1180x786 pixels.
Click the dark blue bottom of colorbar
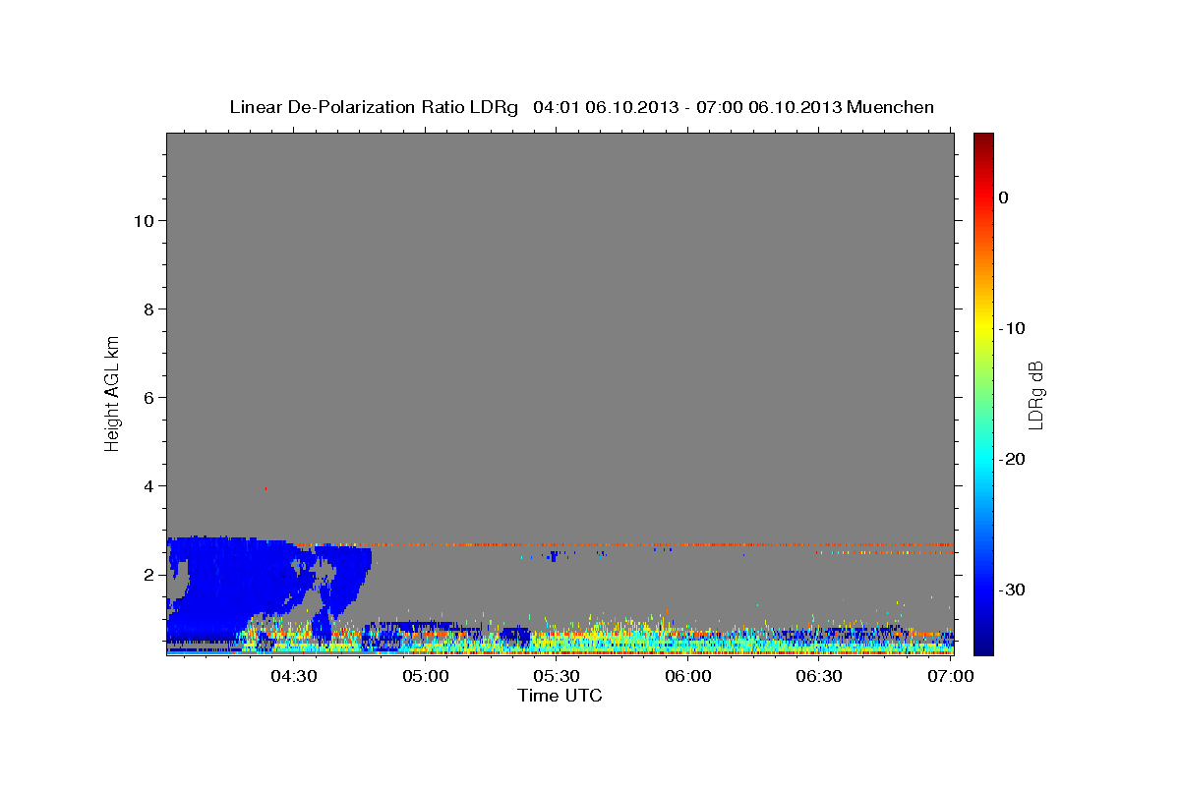coord(983,644)
